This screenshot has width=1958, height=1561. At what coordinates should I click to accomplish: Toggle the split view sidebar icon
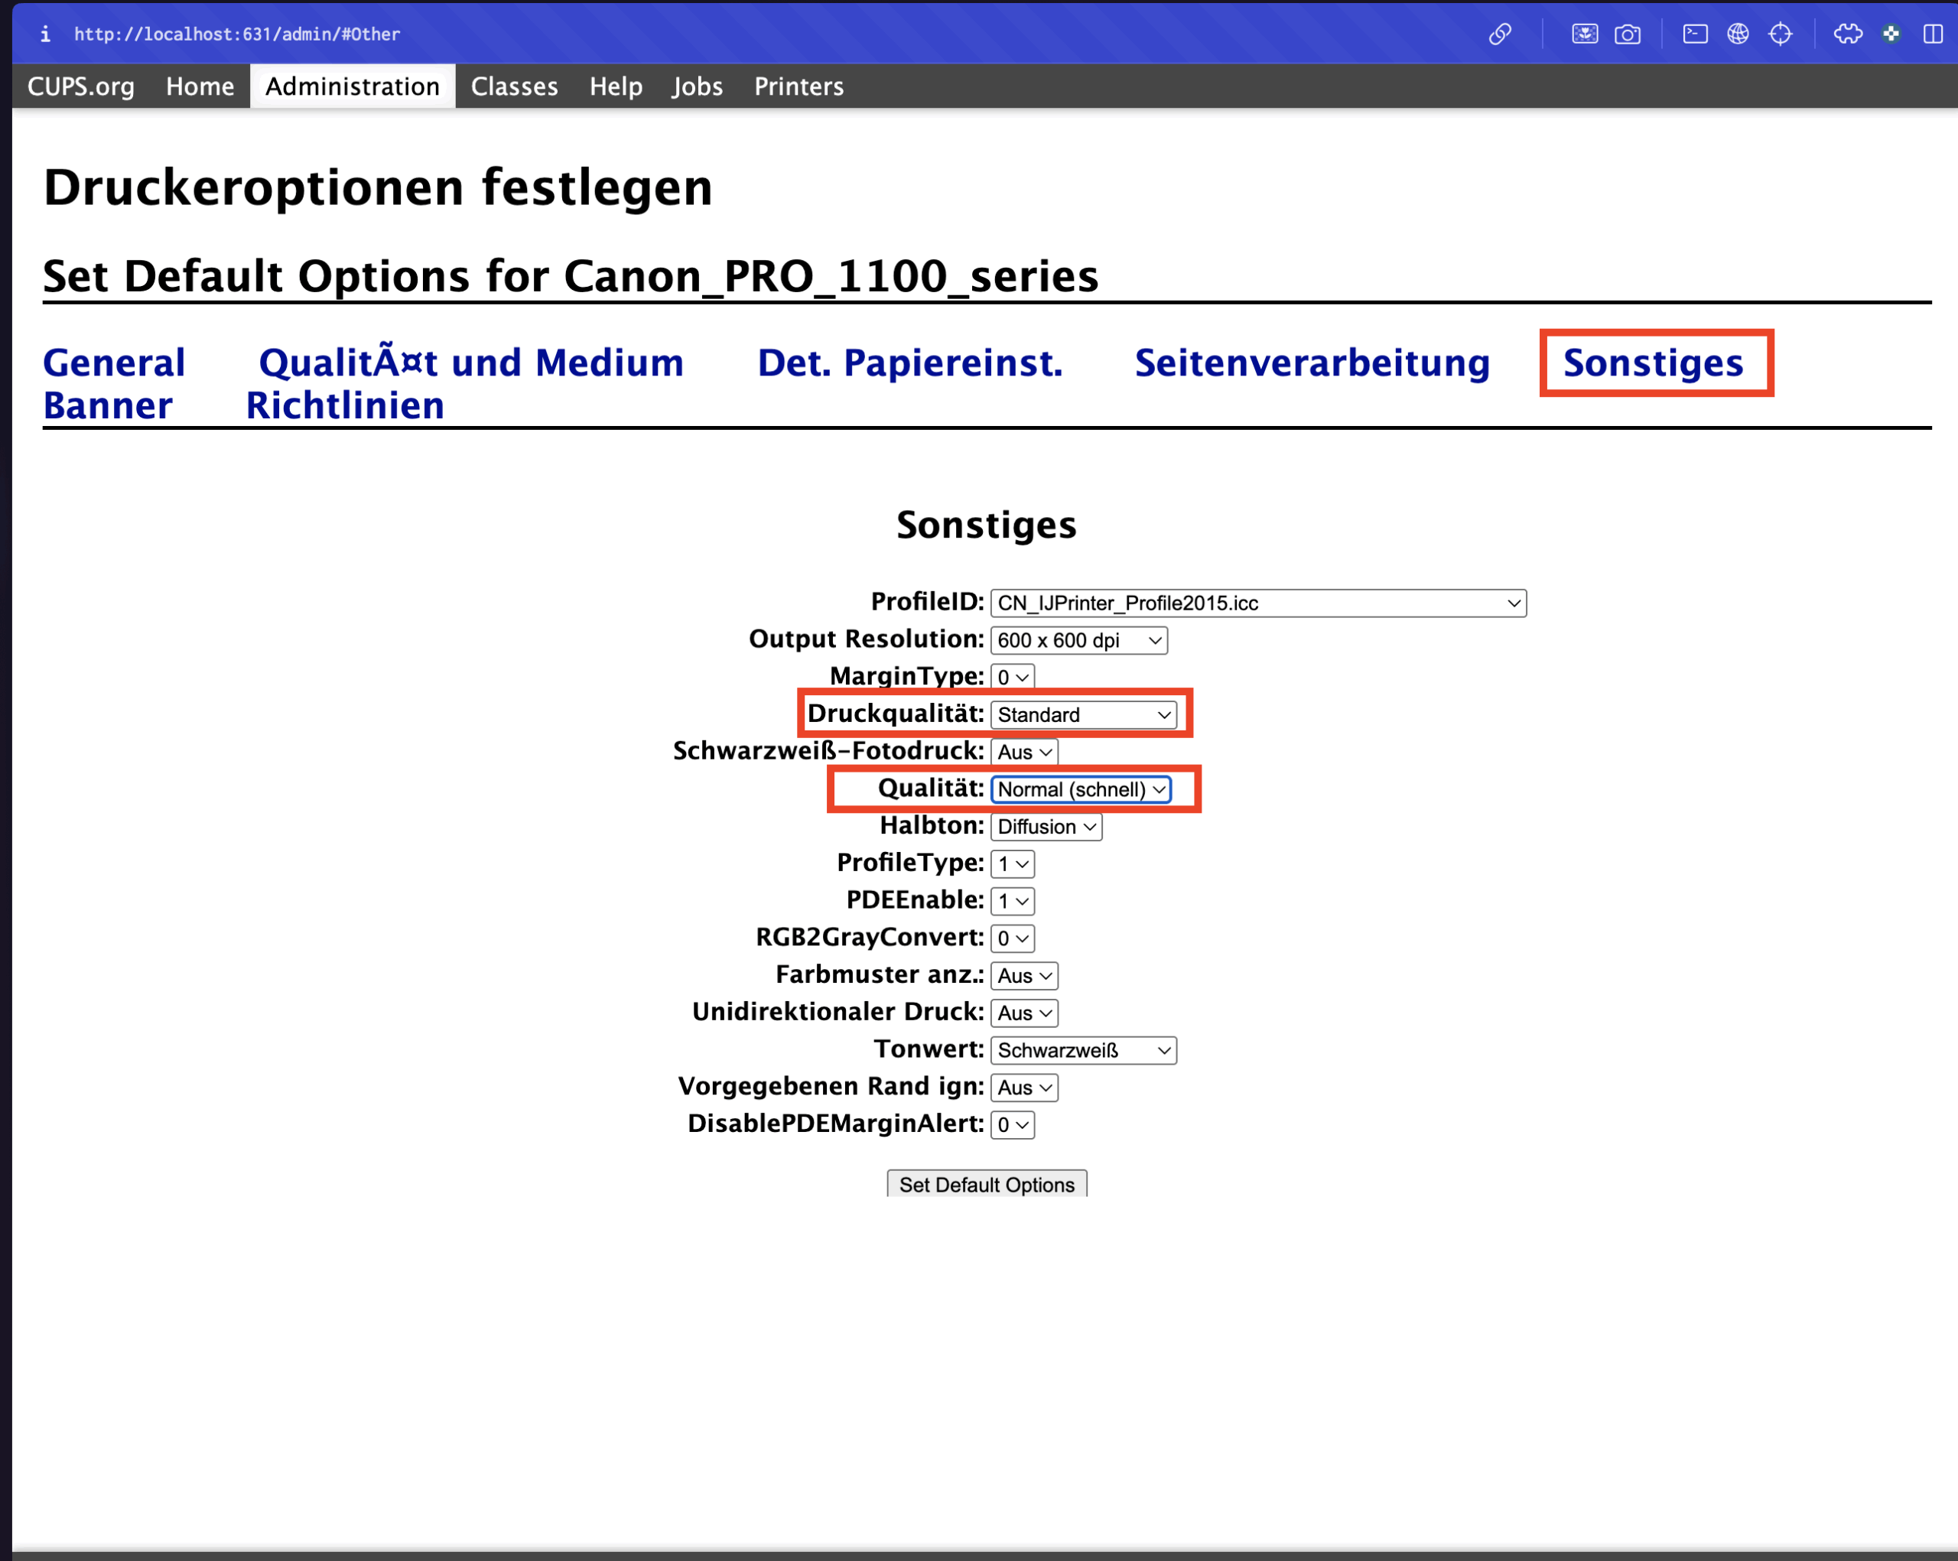pos(1933,34)
